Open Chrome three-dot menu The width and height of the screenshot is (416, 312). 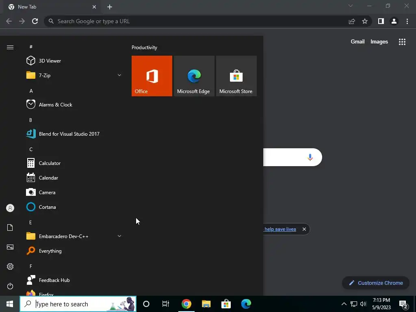(x=407, y=21)
